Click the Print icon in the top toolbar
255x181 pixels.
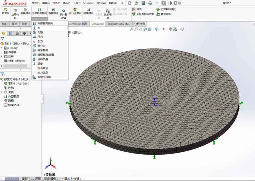pos(150,3)
